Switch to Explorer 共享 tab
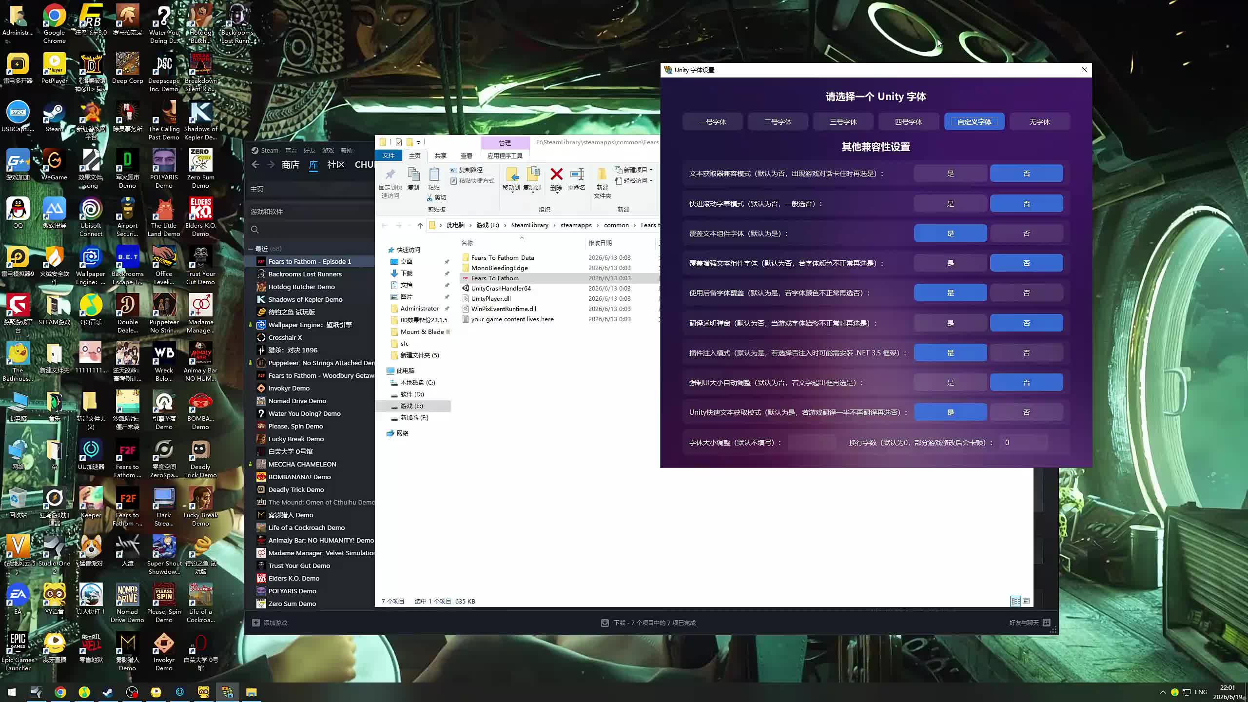The image size is (1248, 702). pos(440,156)
